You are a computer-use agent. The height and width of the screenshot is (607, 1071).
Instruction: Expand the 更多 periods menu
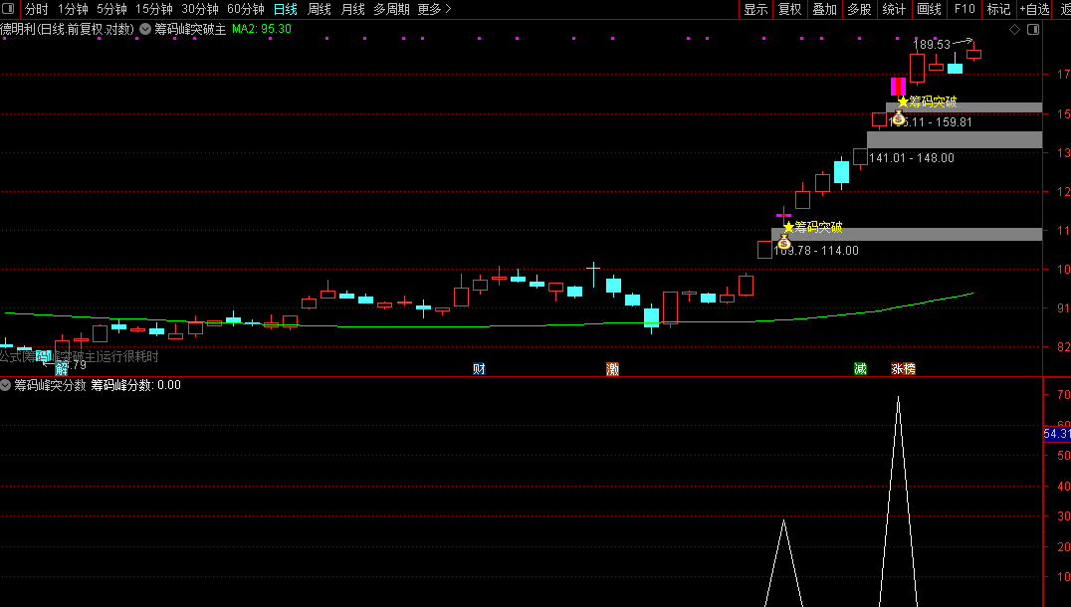[434, 9]
